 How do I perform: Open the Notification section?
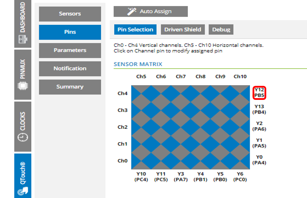(x=70, y=68)
